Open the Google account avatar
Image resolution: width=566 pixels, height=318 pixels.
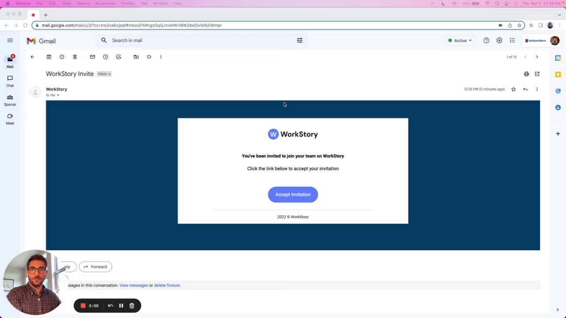(x=555, y=41)
